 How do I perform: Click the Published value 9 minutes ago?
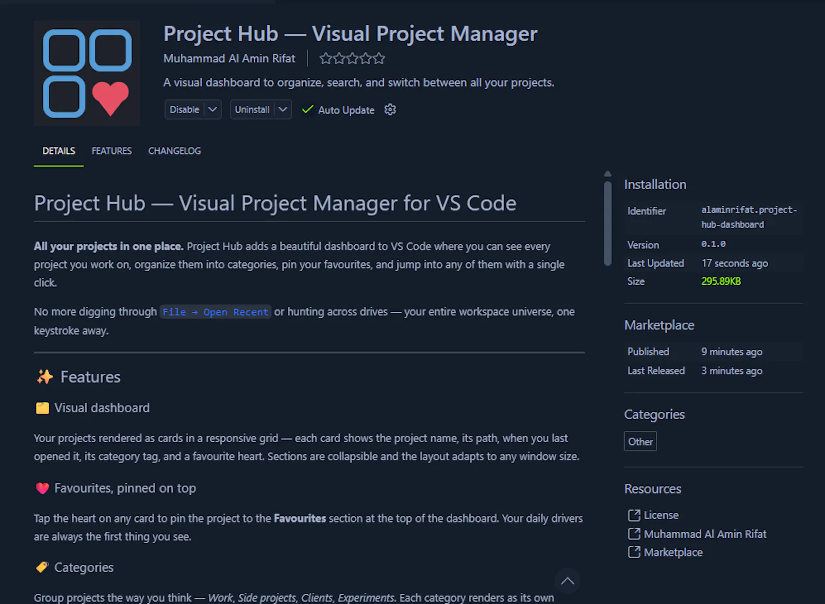tap(732, 352)
